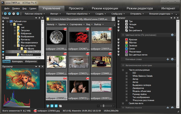Click the compare images icon below thumbnails

[60, 106]
